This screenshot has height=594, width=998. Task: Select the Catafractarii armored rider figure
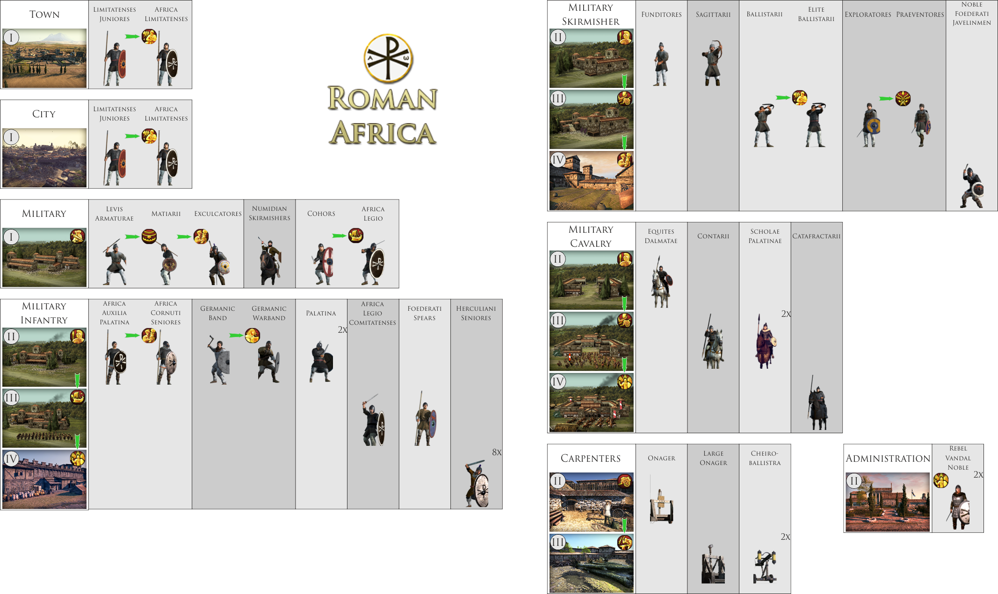point(817,402)
